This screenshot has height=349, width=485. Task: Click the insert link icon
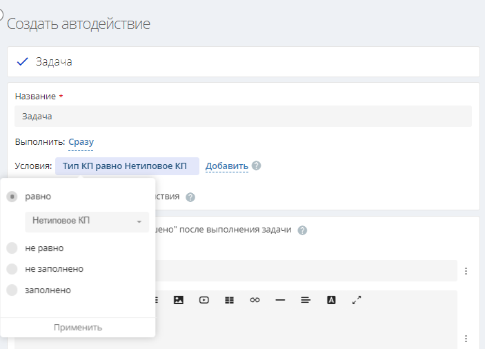click(x=255, y=300)
